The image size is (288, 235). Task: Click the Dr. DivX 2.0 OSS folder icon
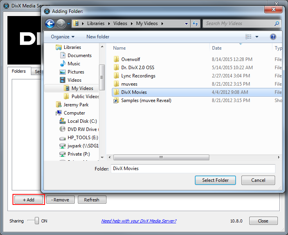click(x=116, y=68)
